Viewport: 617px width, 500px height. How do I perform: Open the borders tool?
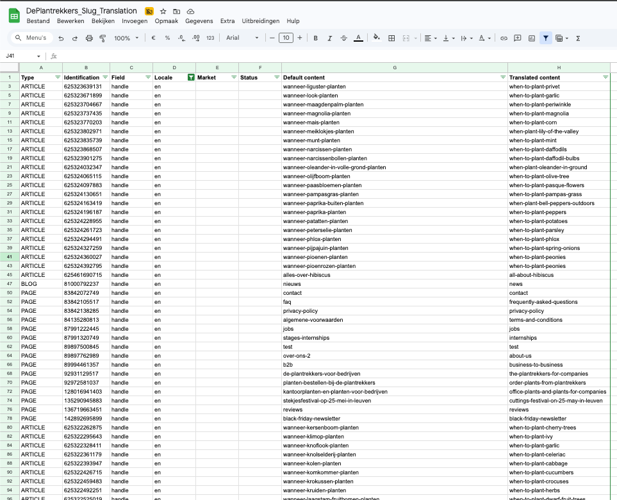pyautogui.click(x=391, y=38)
